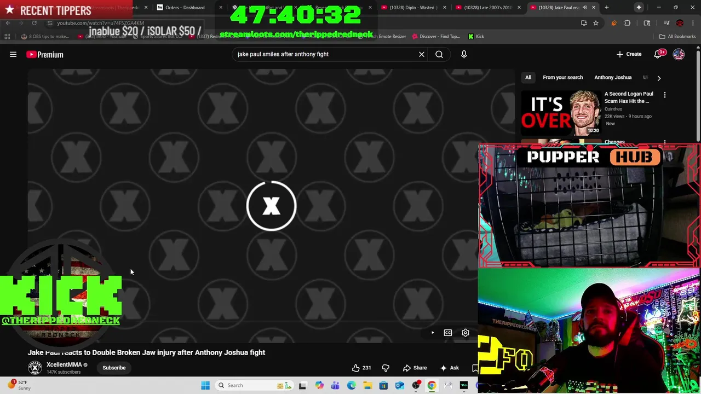Start voice search with microphone icon
Screen dimensions: 701x394
(464, 54)
